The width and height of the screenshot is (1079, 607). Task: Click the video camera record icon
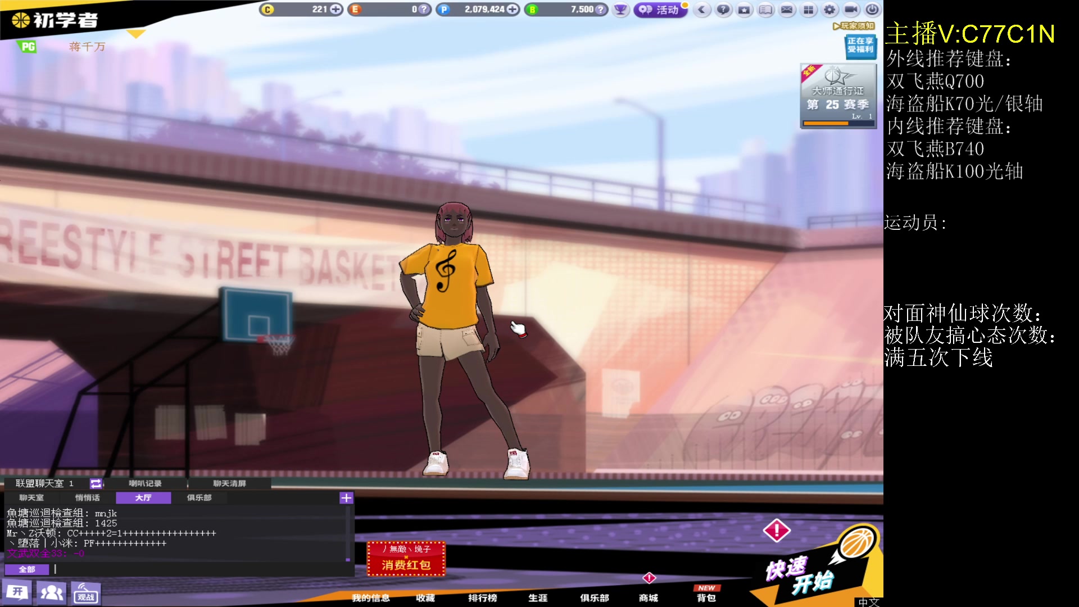[851, 10]
